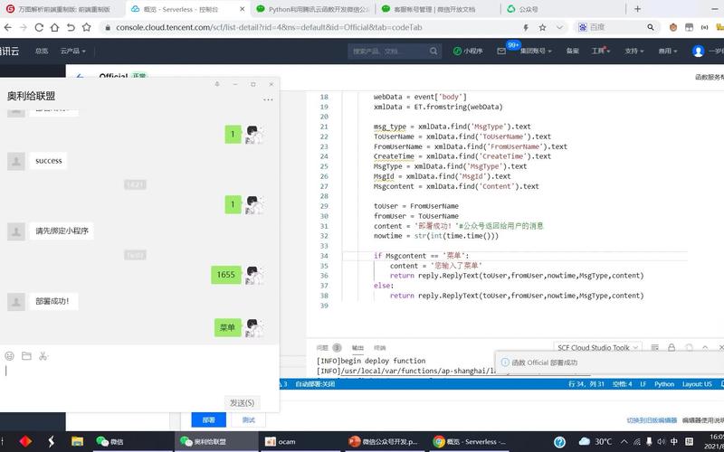
Task: Click the 测试 test button
Action: [248, 419]
